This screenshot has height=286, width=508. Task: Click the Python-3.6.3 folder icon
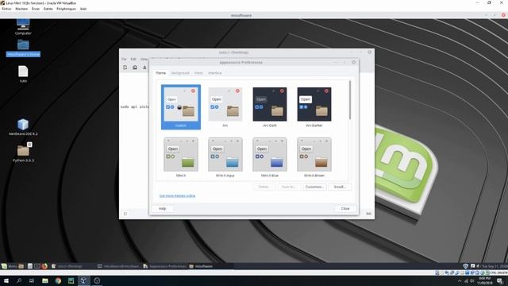(23, 153)
